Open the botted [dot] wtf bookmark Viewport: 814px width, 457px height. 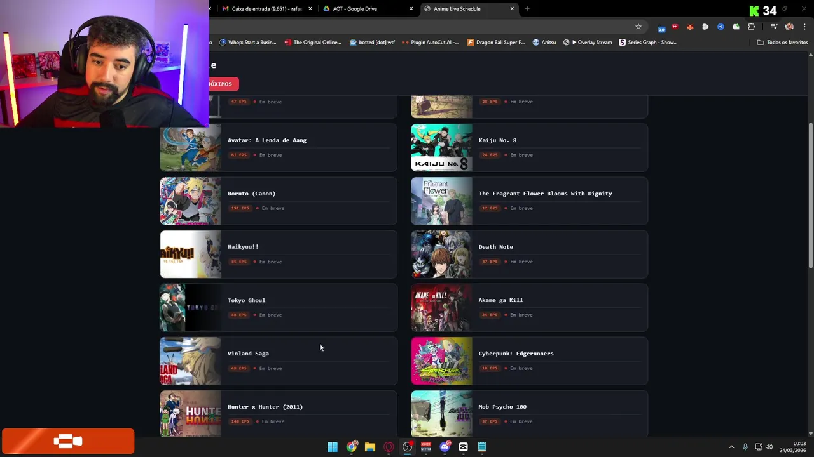click(x=372, y=43)
